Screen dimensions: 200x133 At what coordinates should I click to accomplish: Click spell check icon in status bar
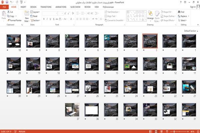point(15,131)
